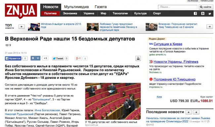The image size is (215, 127).
Task: Click the Яндекс.Директ label
Action: tap(157, 39)
